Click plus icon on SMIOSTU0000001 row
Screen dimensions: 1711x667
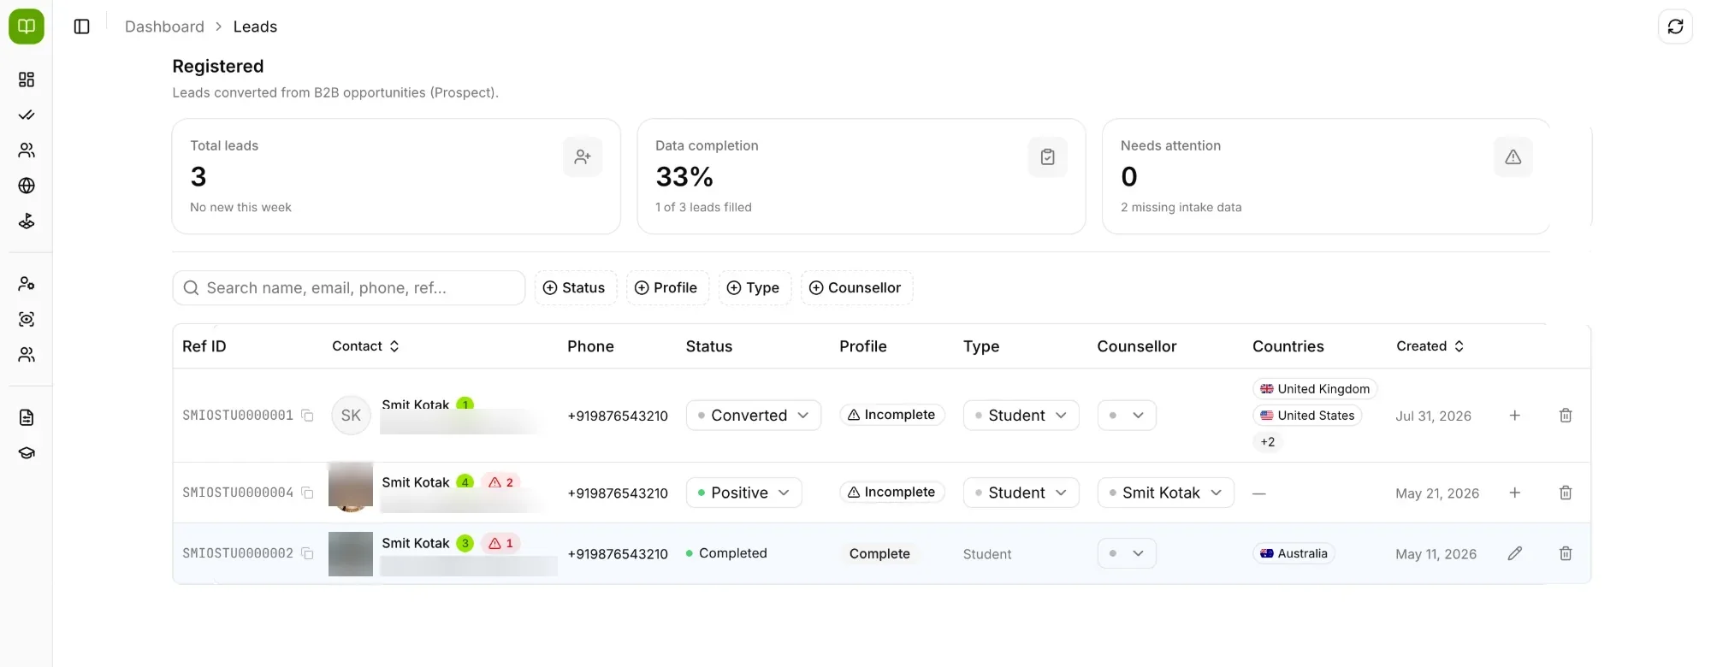tap(1515, 416)
